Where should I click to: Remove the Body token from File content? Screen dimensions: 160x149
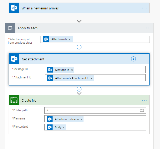[x=63, y=128]
